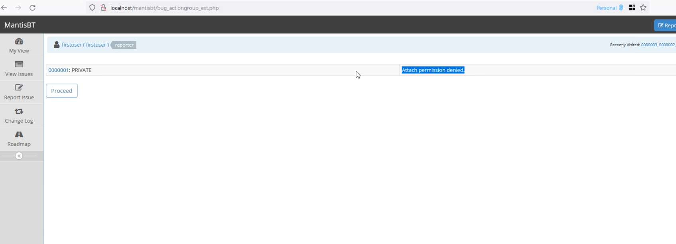The image size is (676, 244).
Task: Open issue 0000001 link
Action: (58, 70)
